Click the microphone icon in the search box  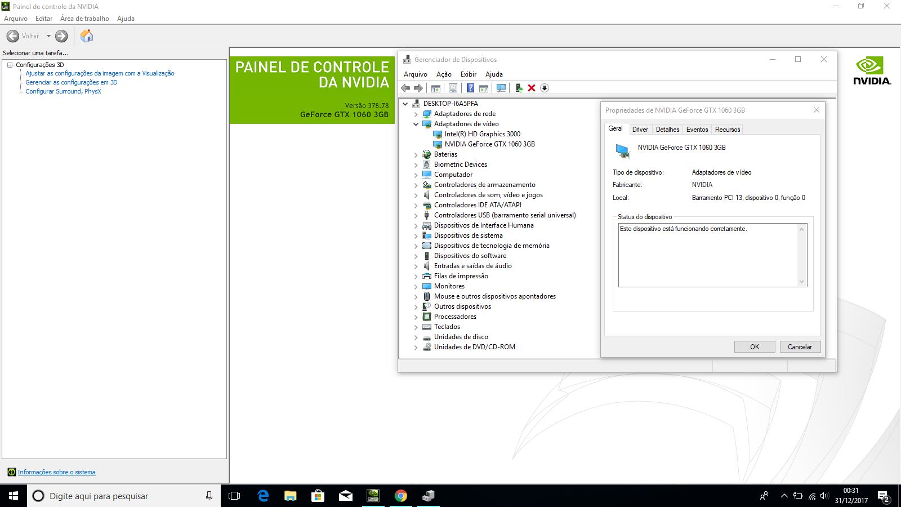point(209,496)
